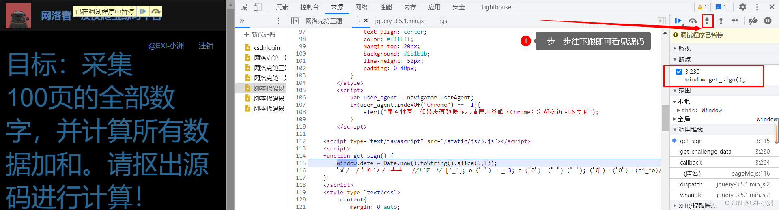Image resolution: width=779 pixels, height=210 pixels.
Task: Click line number 116 in gutter
Action: tap(301, 170)
